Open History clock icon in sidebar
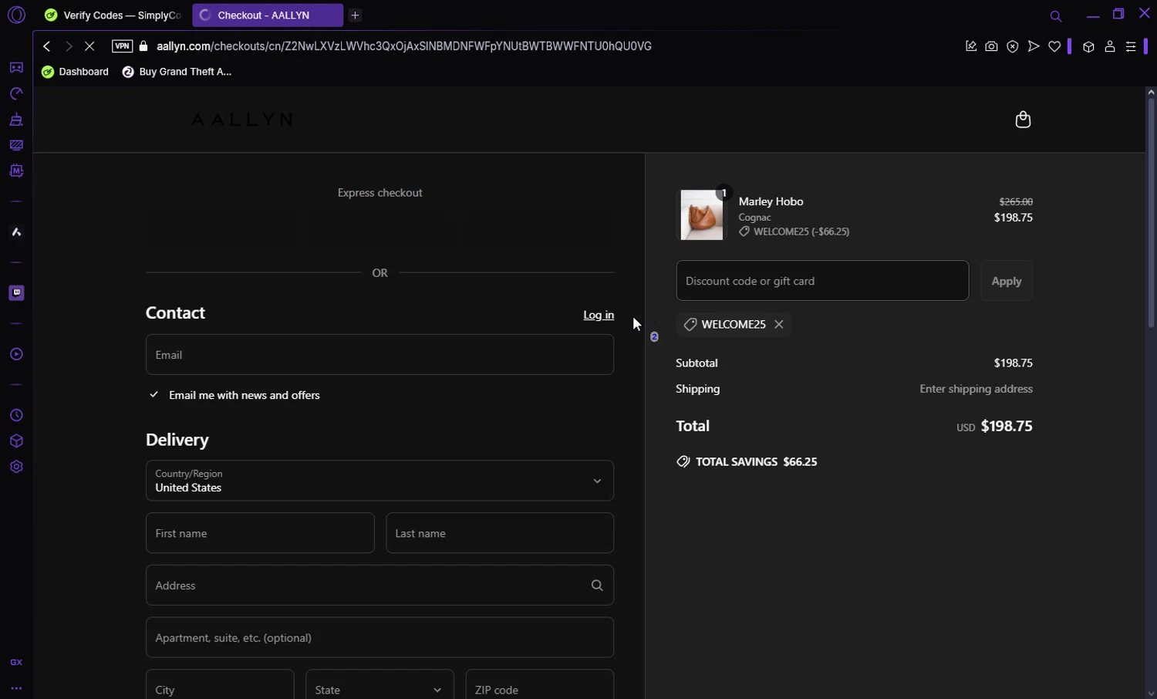This screenshot has height=699, width=1157. pyautogui.click(x=16, y=416)
